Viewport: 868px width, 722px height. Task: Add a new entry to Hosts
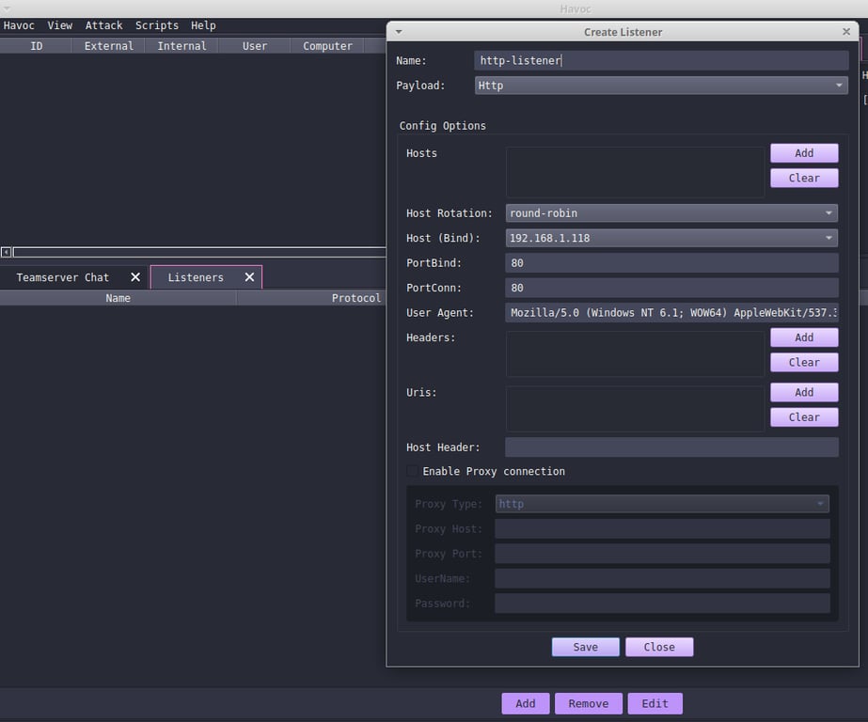pyautogui.click(x=803, y=152)
